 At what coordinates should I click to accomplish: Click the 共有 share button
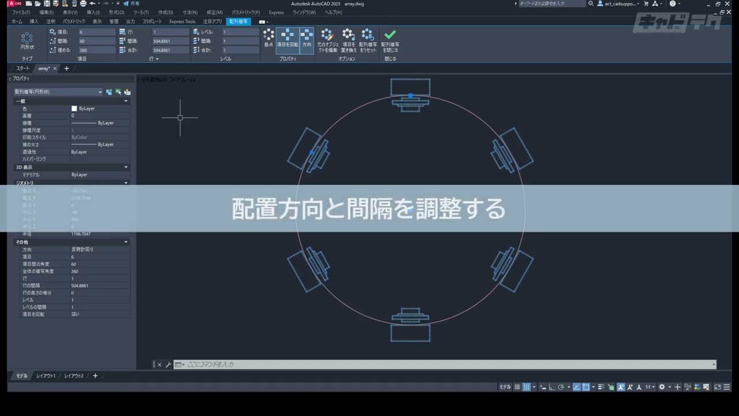pos(130,3)
